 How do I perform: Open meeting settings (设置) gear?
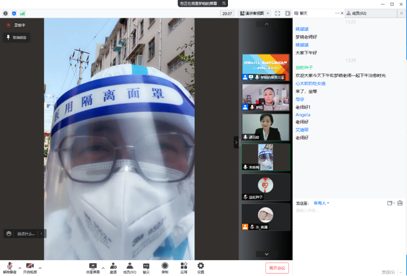pos(200,266)
